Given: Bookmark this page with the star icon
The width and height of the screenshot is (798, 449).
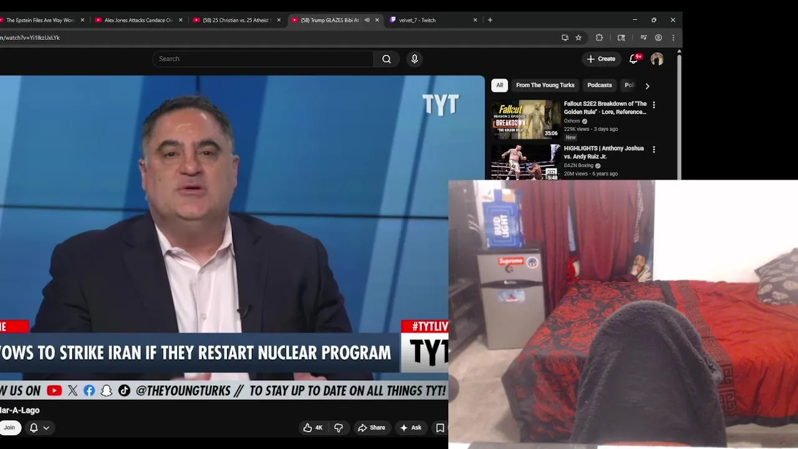Looking at the screenshot, I should (x=579, y=37).
